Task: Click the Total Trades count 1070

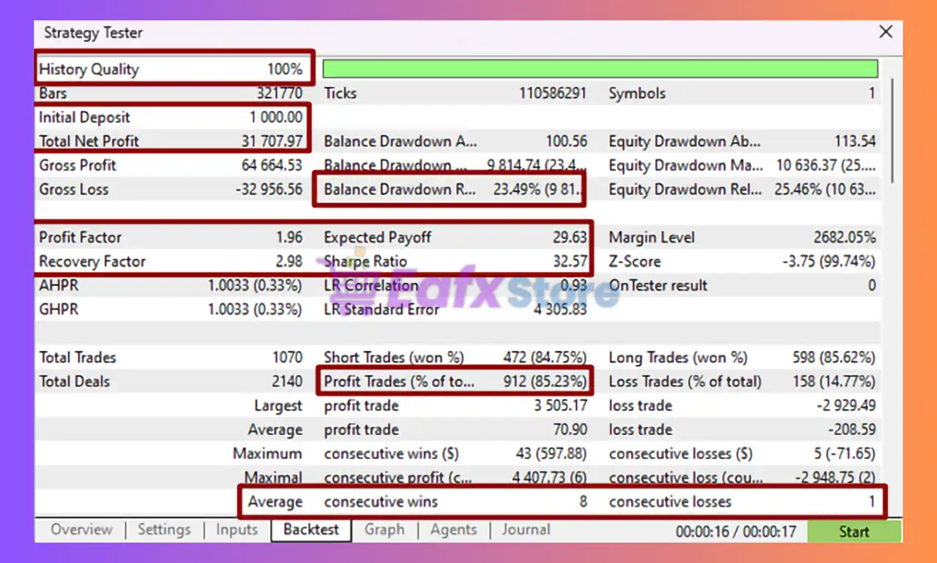Action: pos(287,358)
